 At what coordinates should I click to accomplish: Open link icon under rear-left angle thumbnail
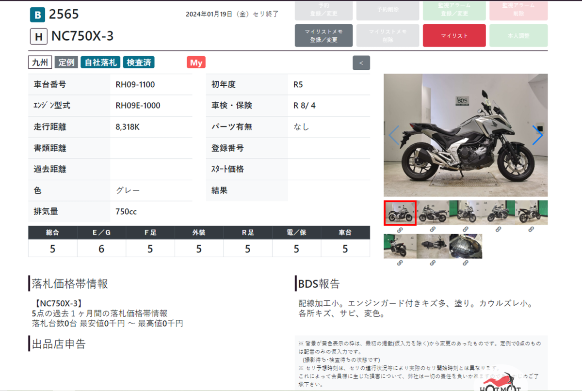coord(400,263)
